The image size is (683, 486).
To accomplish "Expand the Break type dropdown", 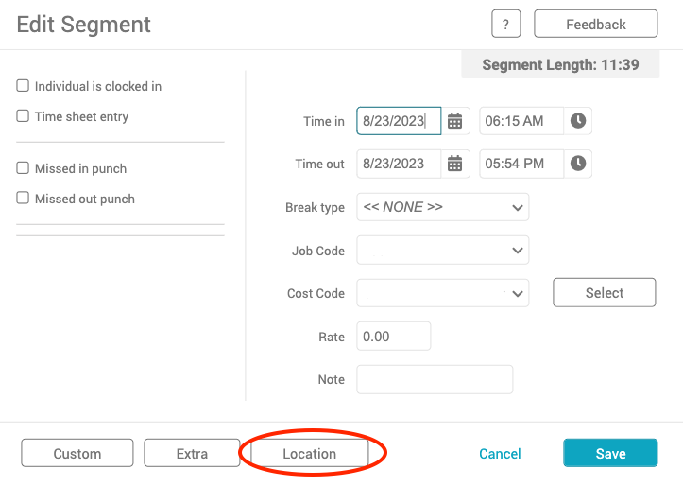I will coord(442,207).
